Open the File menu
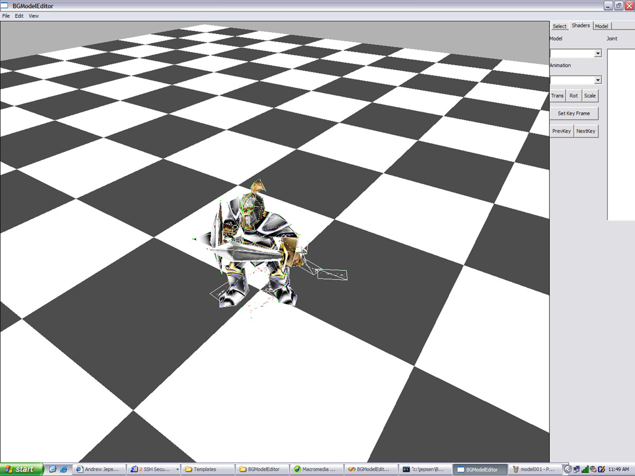 [6, 16]
